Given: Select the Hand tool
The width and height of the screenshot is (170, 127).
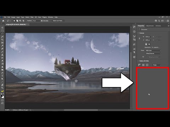Looking at the screenshot, I should tap(2, 85).
